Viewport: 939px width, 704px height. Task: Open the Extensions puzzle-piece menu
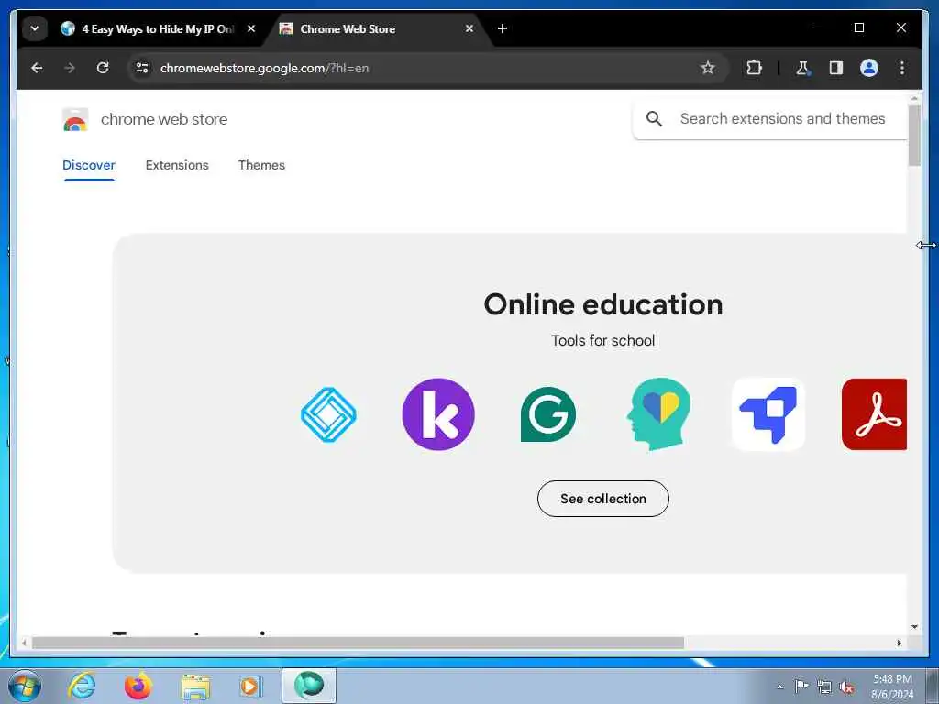coord(754,68)
